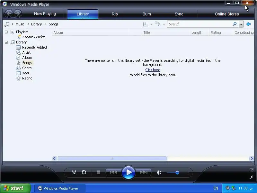Switch to the Now Playing tab

coord(45,14)
